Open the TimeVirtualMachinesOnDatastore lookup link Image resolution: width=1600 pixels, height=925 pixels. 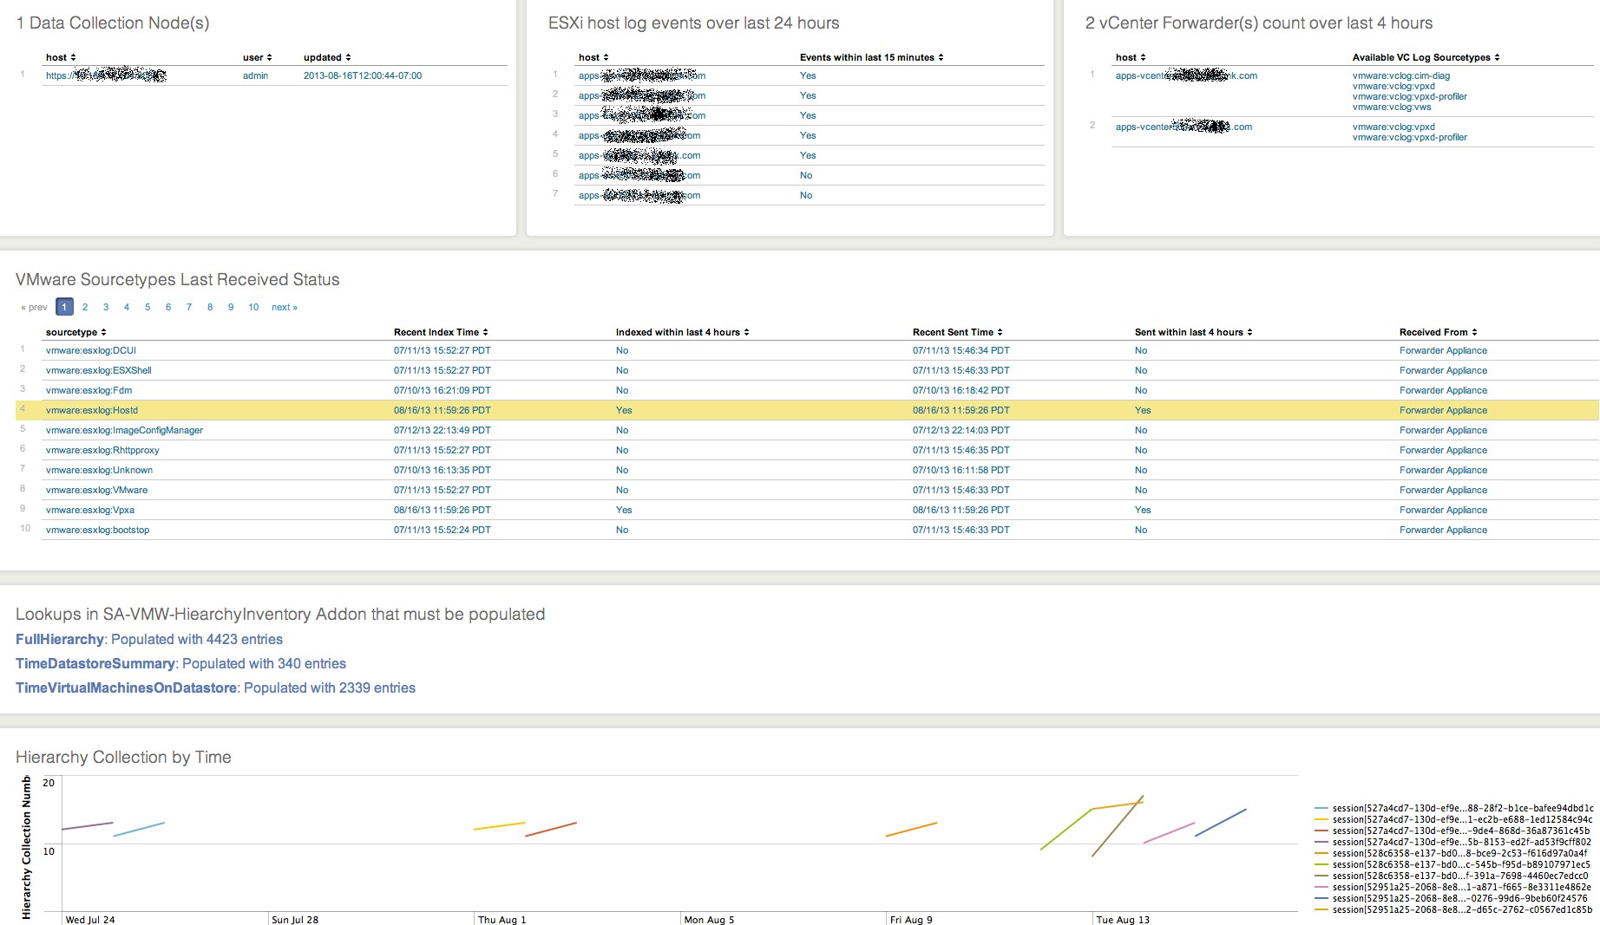tap(126, 687)
